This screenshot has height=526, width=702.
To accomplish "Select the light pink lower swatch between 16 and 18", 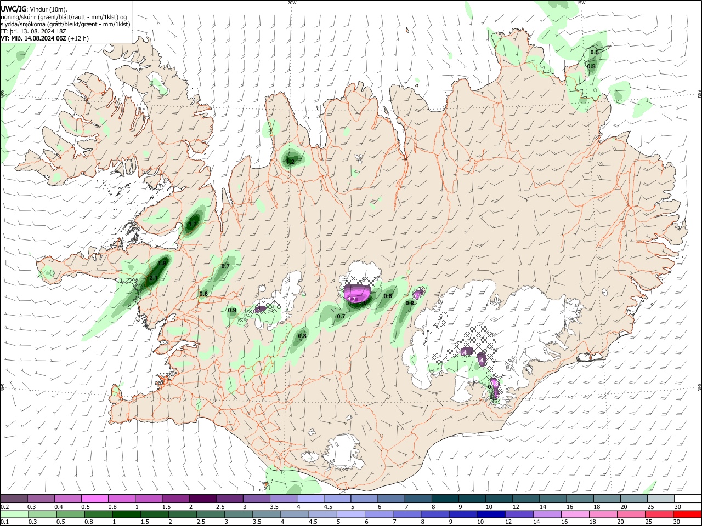I will click(575, 514).
